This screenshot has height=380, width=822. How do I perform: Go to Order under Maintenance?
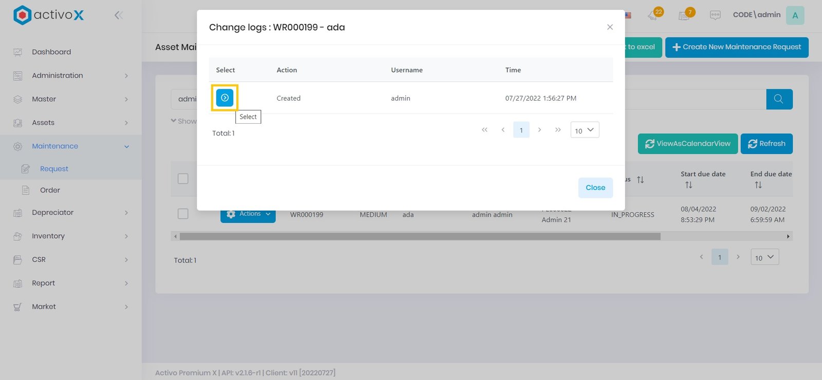pyautogui.click(x=50, y=190)
